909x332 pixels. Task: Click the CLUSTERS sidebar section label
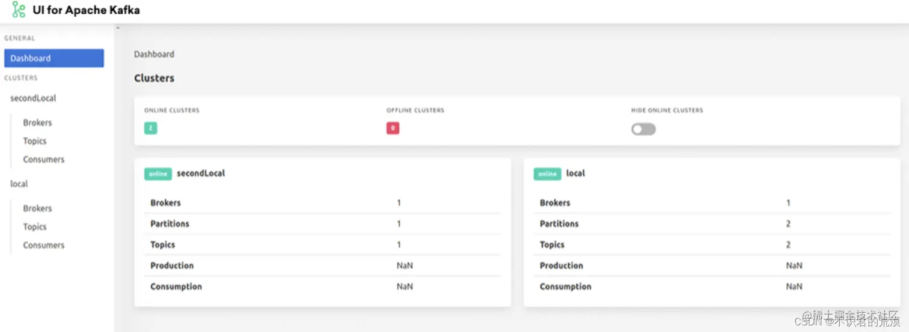coord(21,78)
